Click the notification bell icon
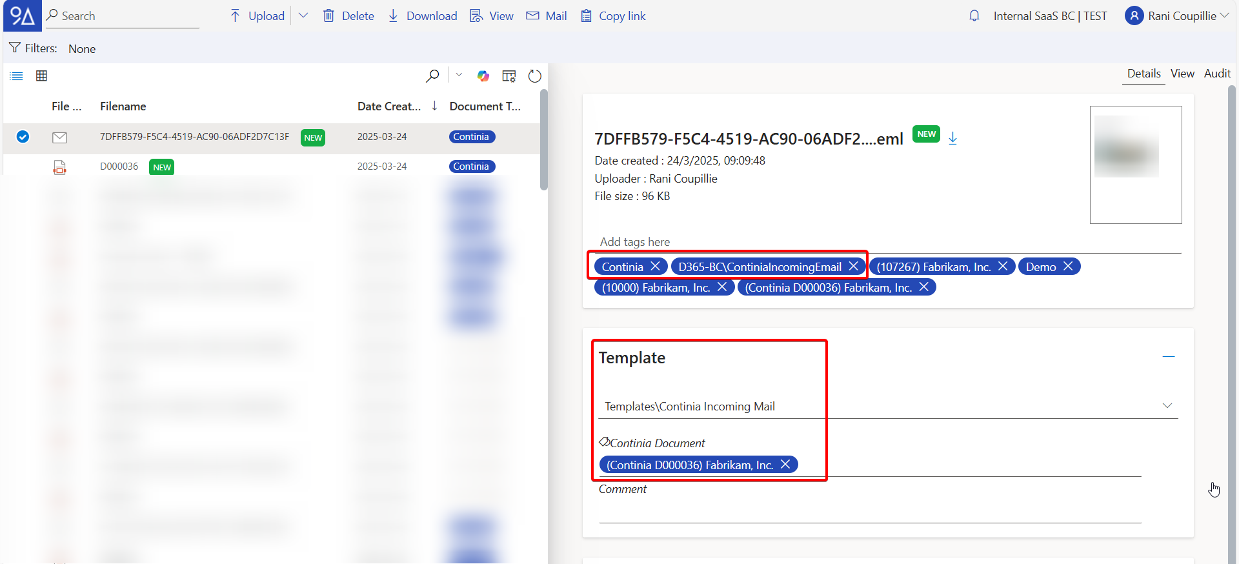Screen dimensions: 1239x564 974,15
